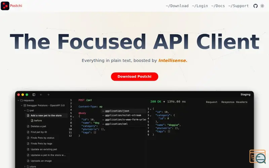Click the @body annotation

[x=82, y=113]
